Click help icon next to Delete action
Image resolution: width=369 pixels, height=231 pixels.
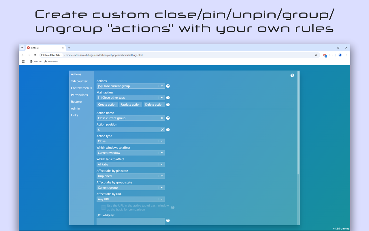168,105
